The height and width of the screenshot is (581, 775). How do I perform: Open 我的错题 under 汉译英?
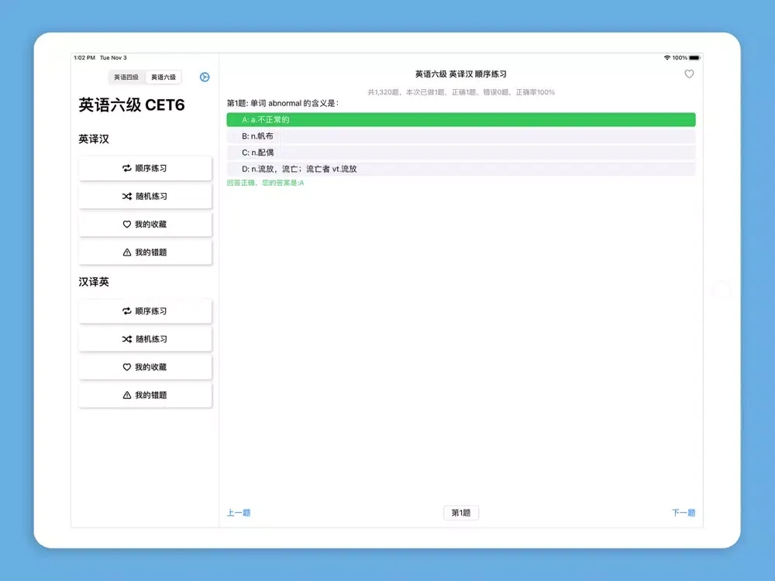145,395
